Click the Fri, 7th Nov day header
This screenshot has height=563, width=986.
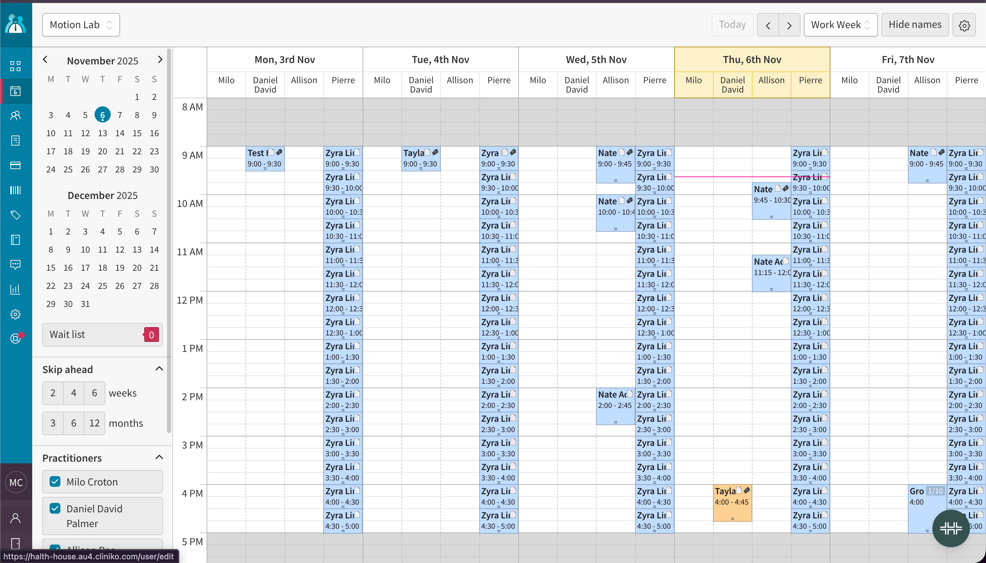pos(908,59)
